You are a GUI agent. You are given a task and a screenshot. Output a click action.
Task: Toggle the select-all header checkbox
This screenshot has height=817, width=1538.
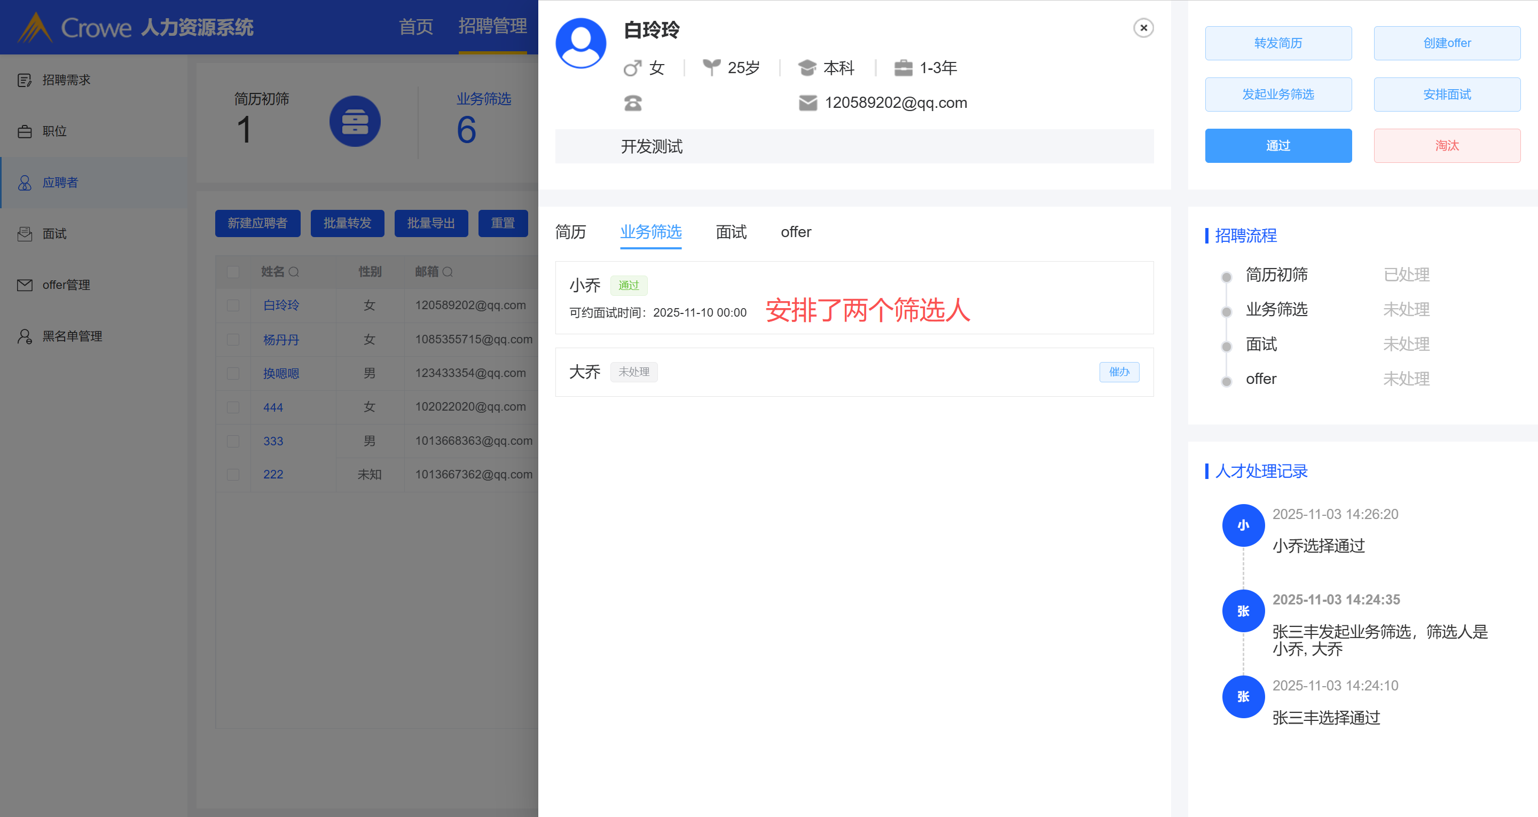[x=233, y=272]
